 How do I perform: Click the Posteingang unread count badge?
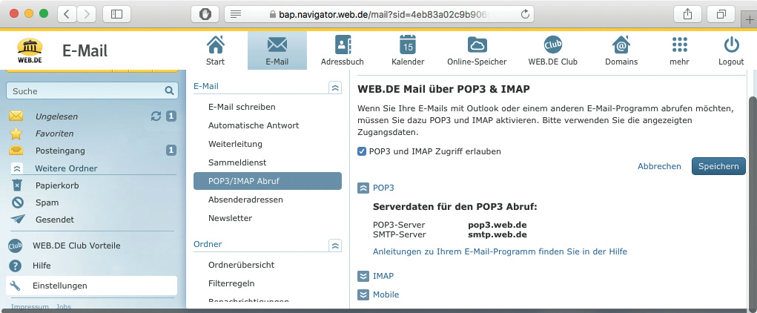(171, 151)
